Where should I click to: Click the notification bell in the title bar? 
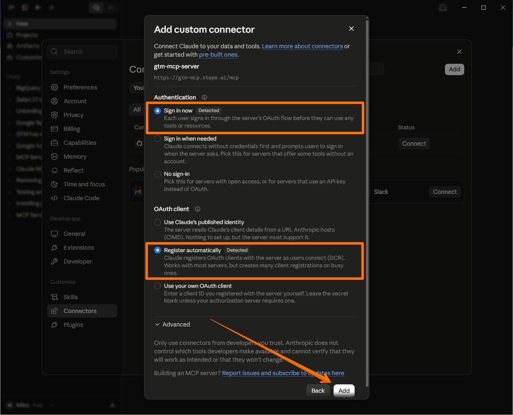[x=442, y=8]
